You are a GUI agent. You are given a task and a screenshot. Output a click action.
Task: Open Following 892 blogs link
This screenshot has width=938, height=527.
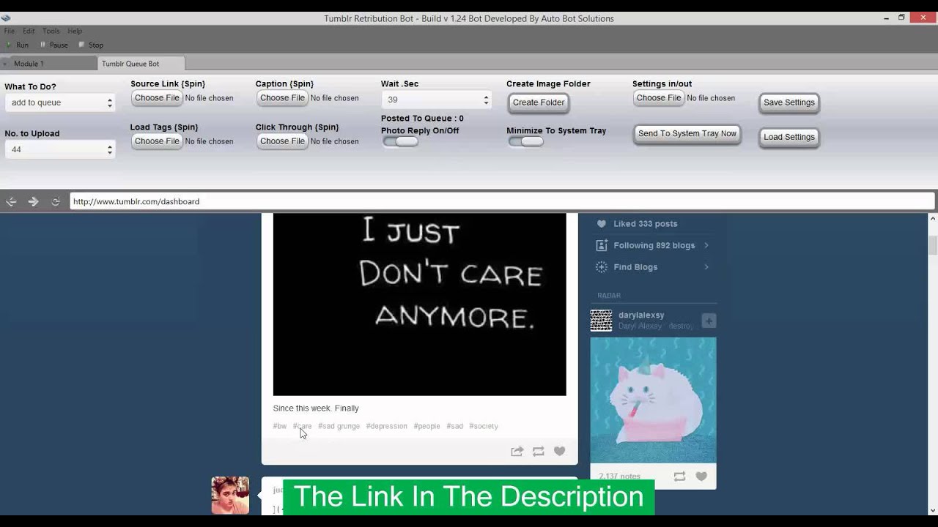[654, 246]
